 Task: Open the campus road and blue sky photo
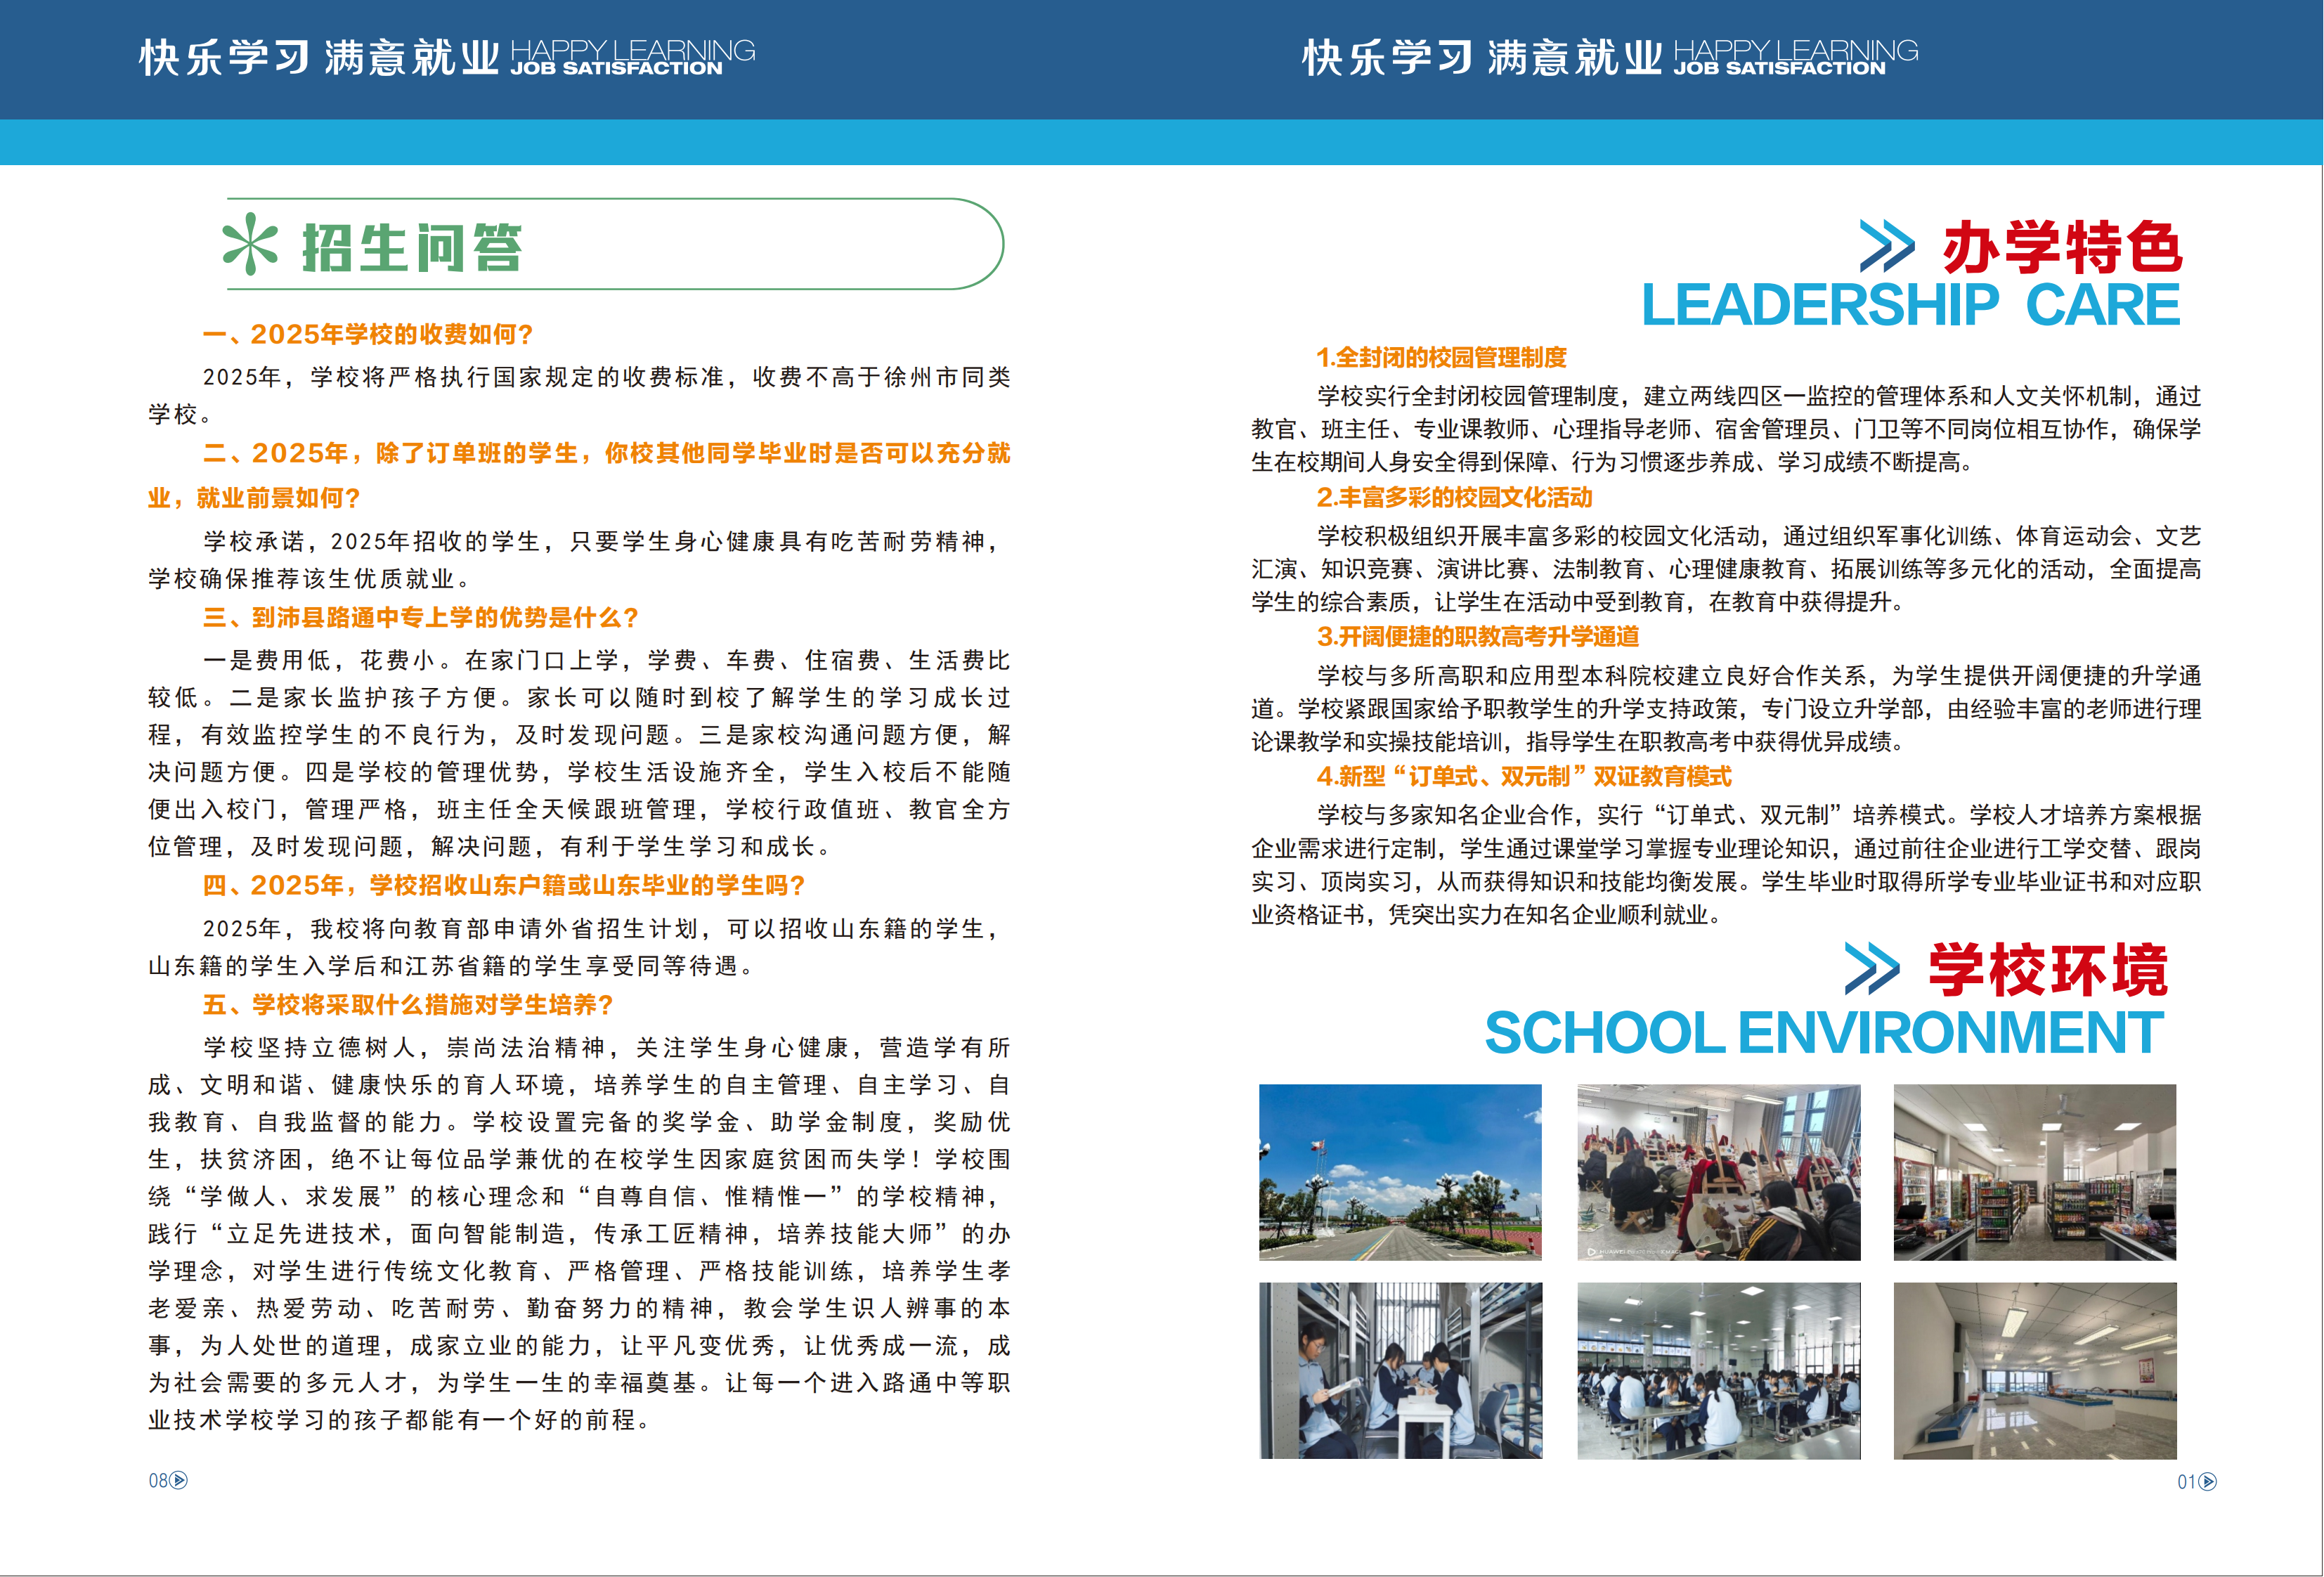[x=1400, y=1172]
